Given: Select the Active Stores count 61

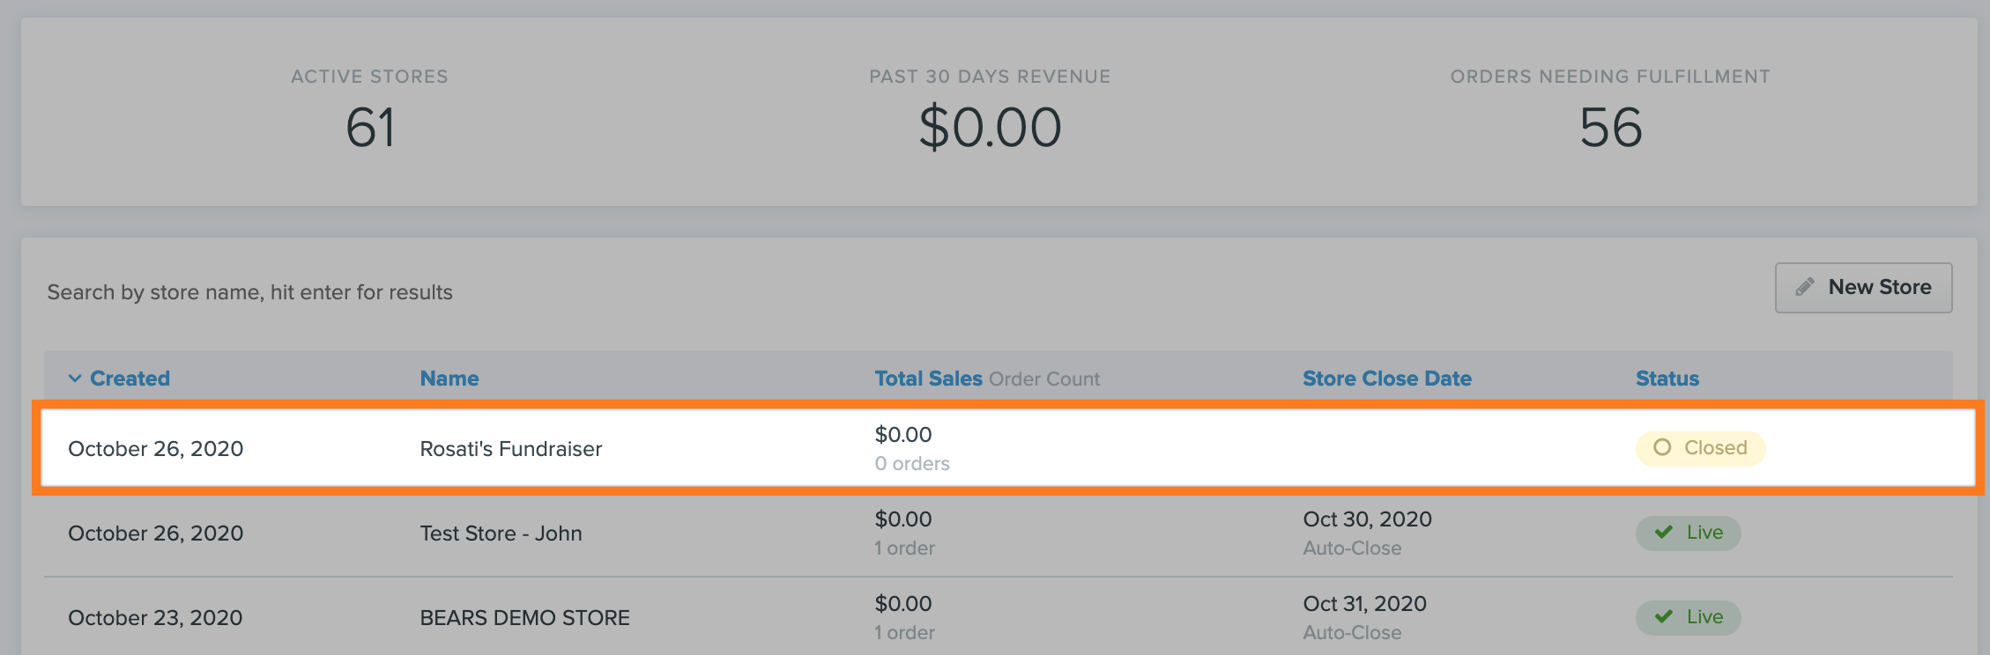Looking at the screenshot, I should coord(370,128).
